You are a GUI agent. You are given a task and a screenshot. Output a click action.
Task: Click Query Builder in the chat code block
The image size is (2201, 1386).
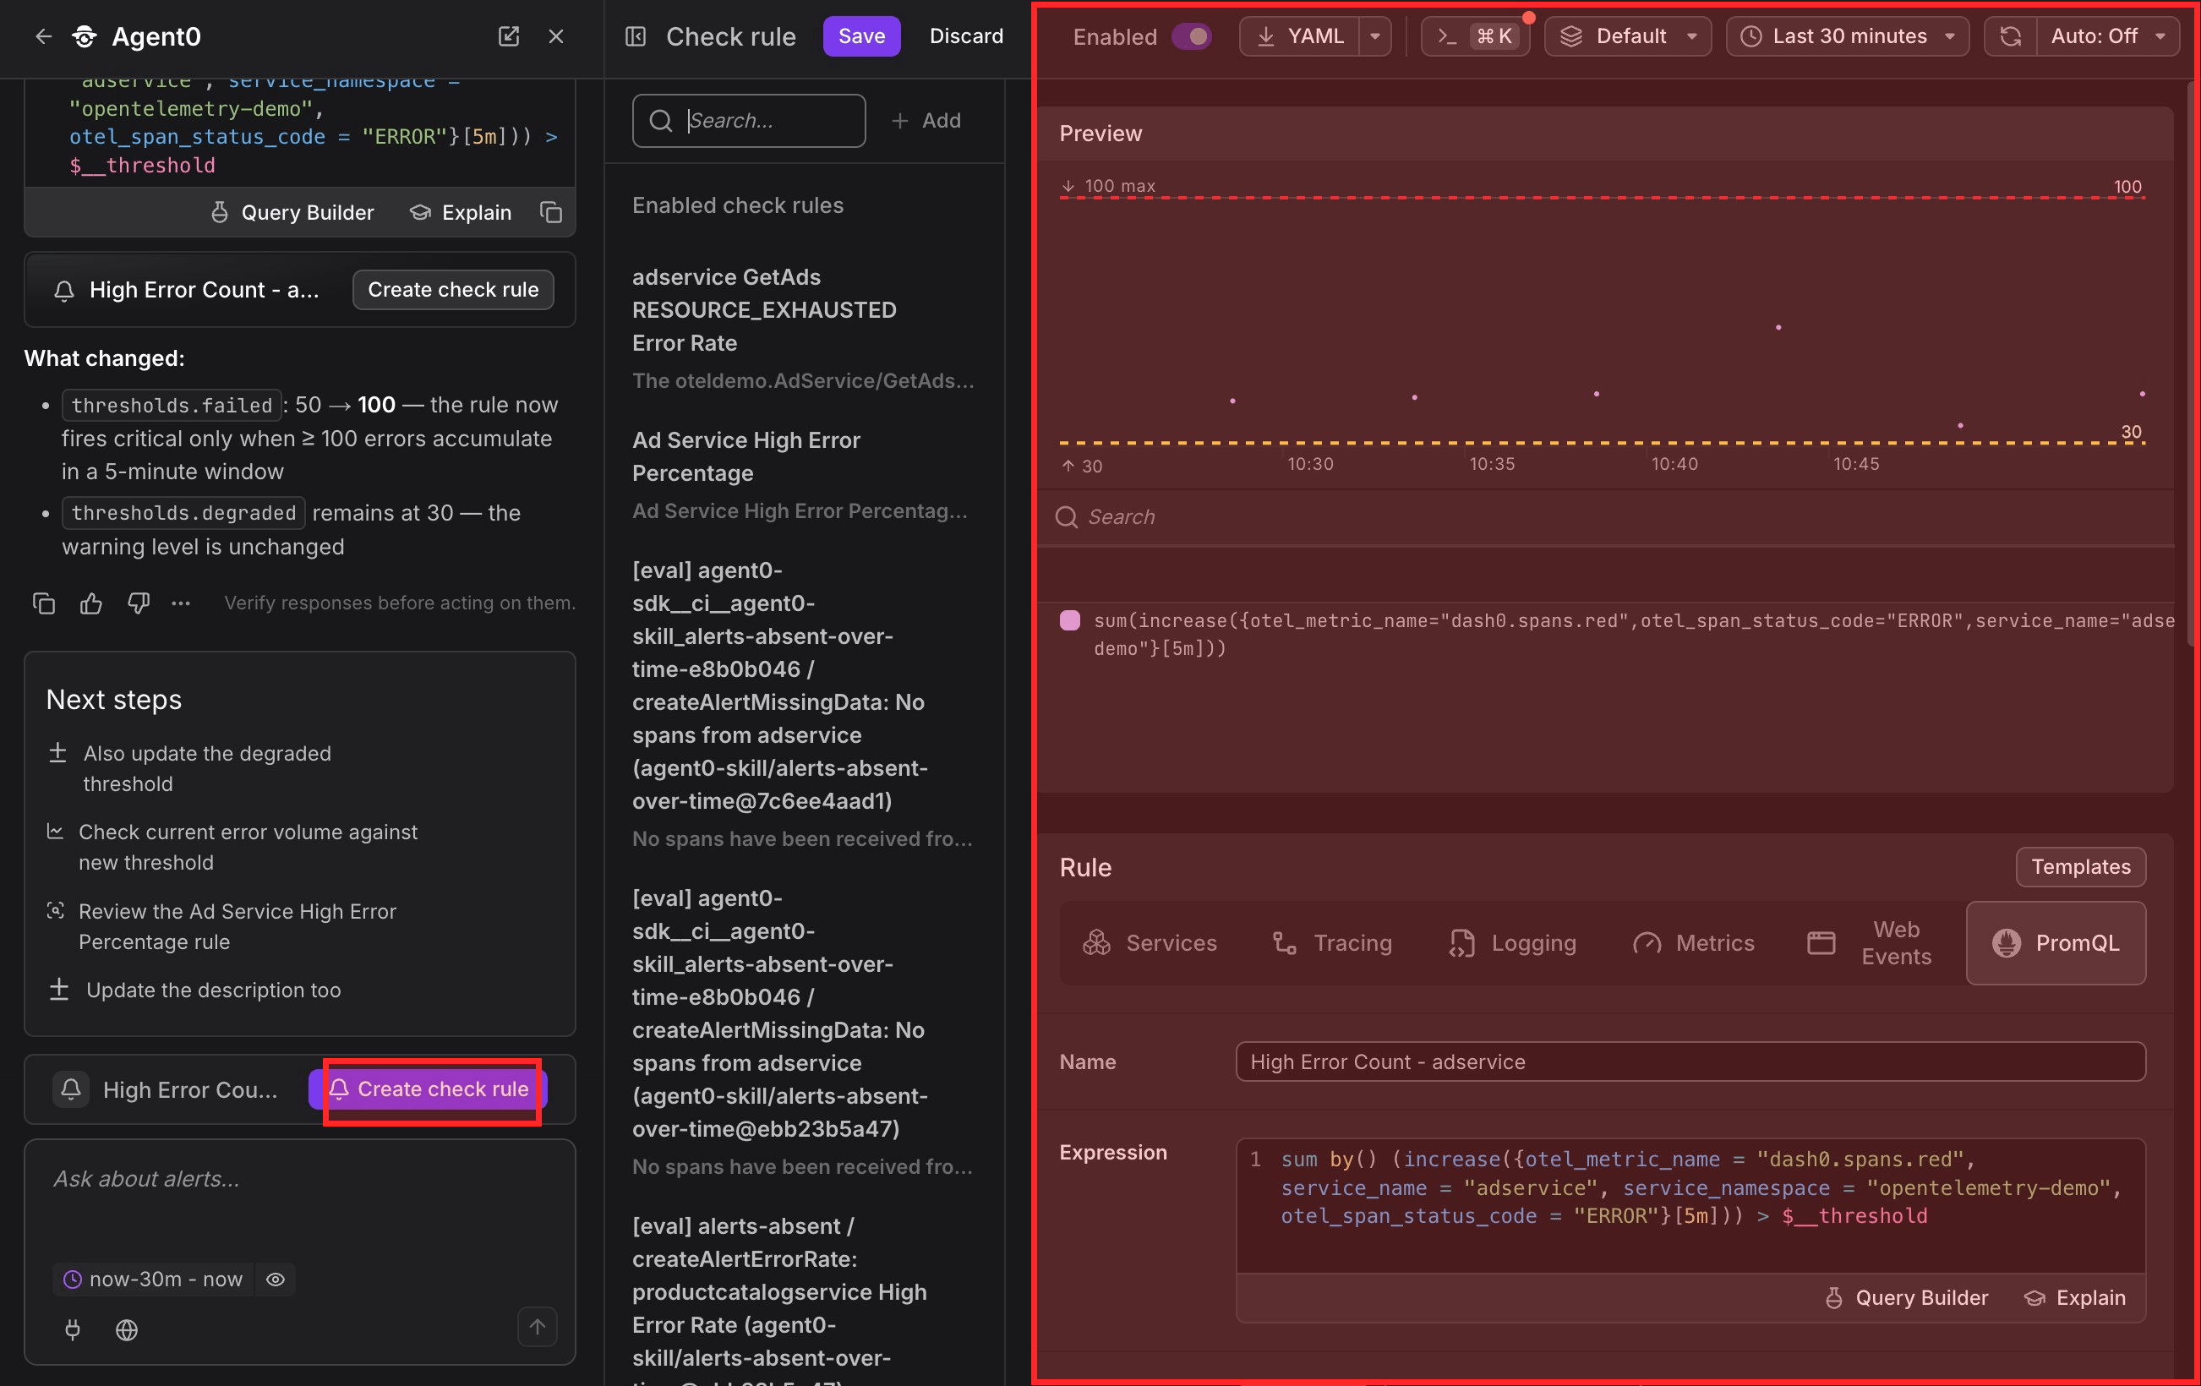(x=292, y=212)
